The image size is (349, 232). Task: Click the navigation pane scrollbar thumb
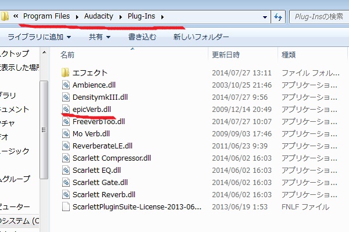[44, 130]
